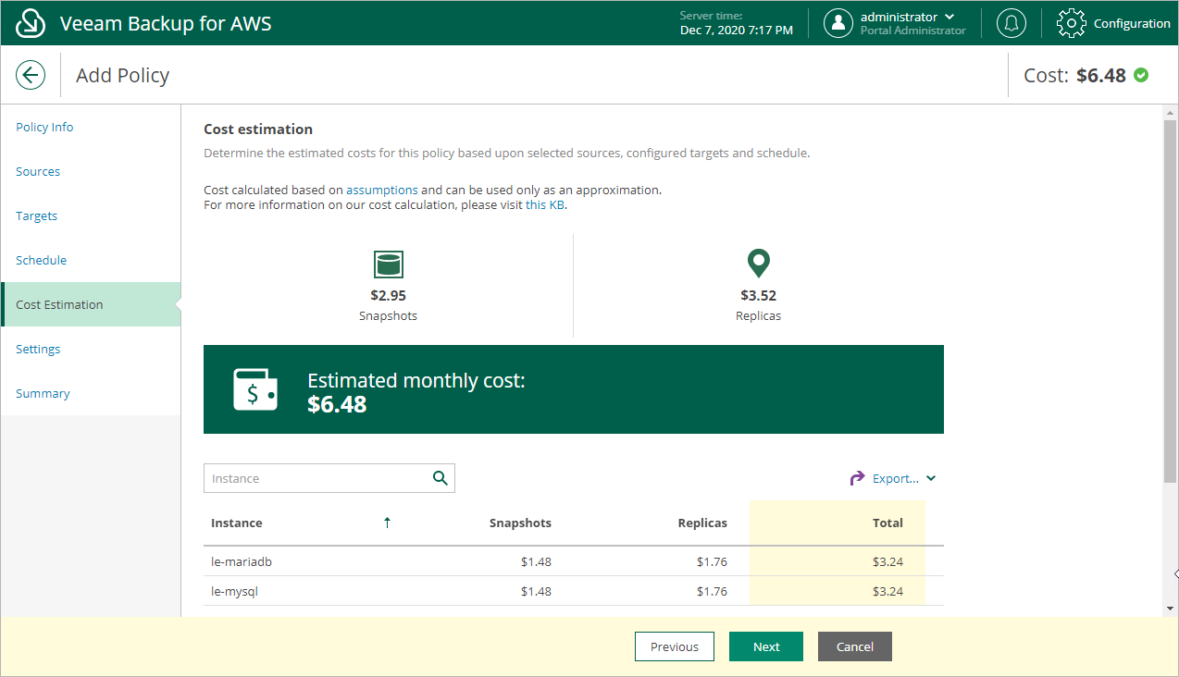
Task: Open the Settings step
Action: 38,349
